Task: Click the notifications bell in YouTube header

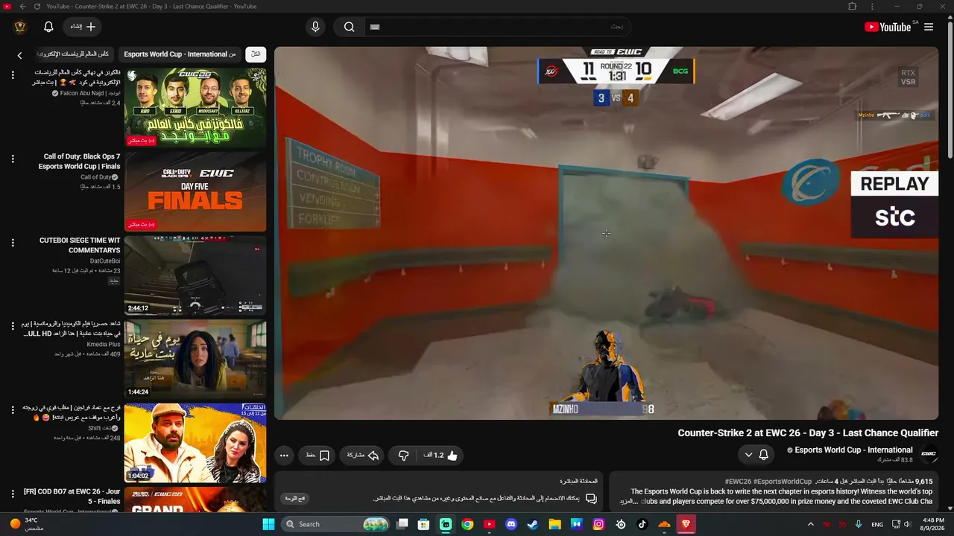Action: (48, 27)
